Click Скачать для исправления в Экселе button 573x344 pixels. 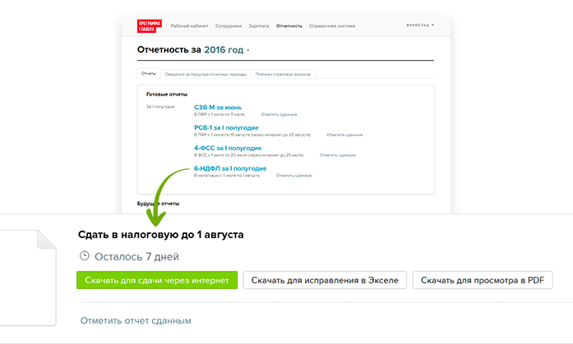325,280
